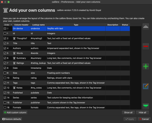Click the Type column heading

[x=76, y=25]
